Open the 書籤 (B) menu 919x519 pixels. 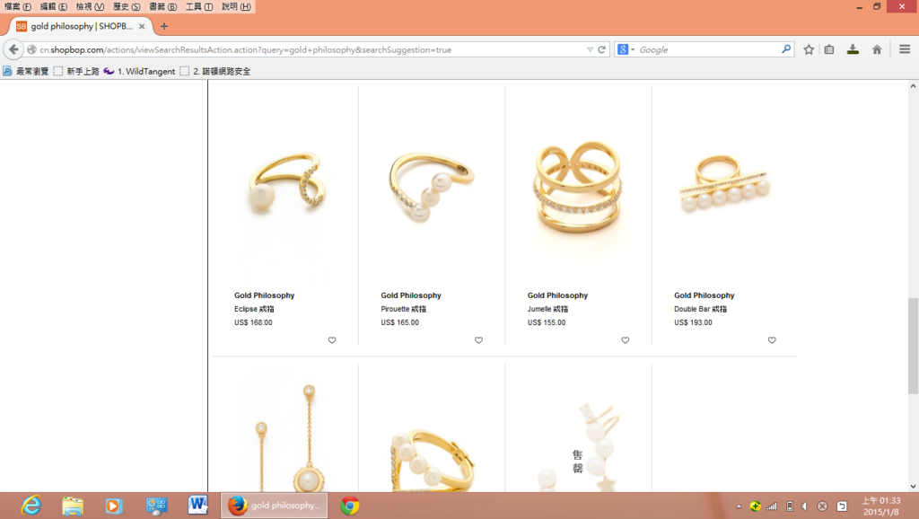(163, 6)
